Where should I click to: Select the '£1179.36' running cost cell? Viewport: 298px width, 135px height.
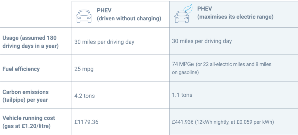tap(87, 122)
